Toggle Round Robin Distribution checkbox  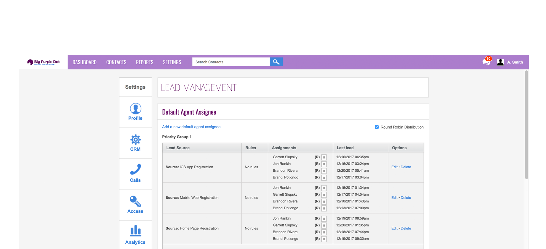click(377, 127)
